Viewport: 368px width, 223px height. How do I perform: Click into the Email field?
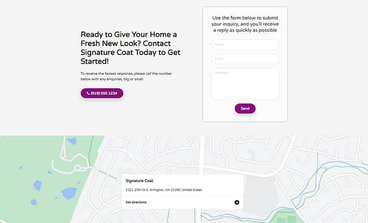[x=245, y=59]
